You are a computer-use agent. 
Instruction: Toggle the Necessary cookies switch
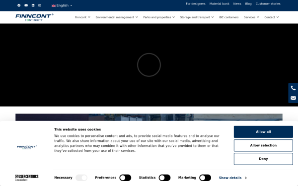(x=81, y=178)
